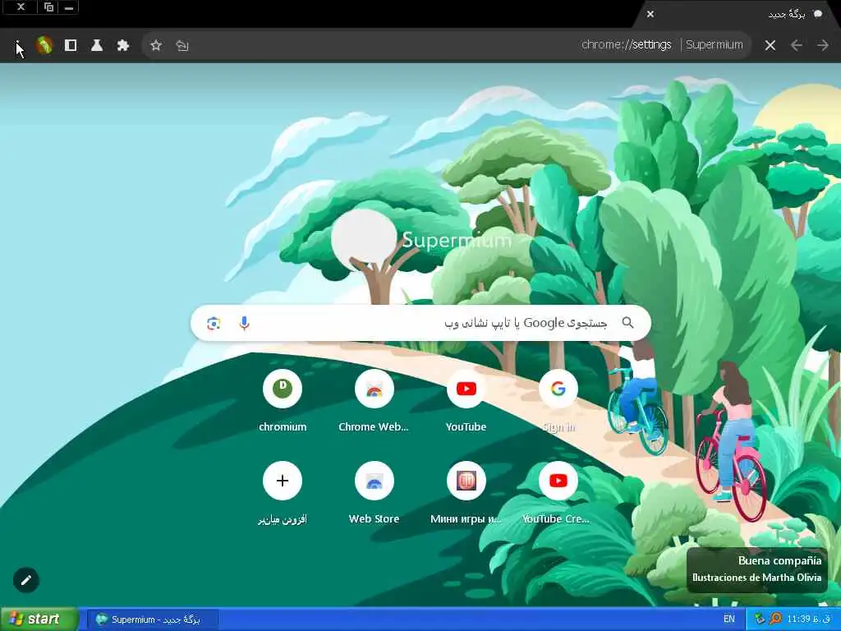Viewport: 841px width, 631px height.
Task: Open the chromium shortcut
Action: (x=283, y=400)
